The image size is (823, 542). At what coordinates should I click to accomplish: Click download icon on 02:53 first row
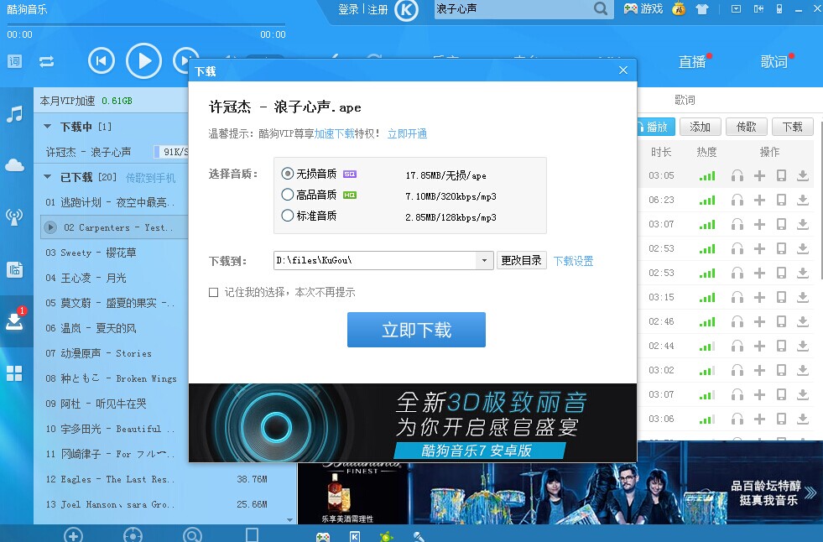click(x=803, y=248)
